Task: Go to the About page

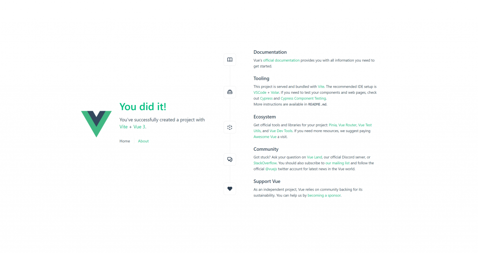Action: coord(143,141)
